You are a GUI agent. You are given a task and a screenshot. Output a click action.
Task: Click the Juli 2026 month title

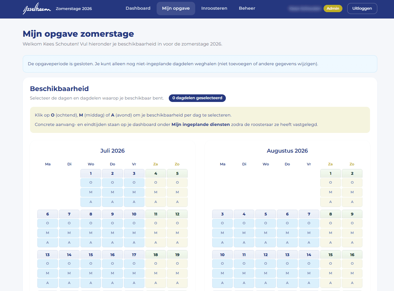click(x=113, y=151)
